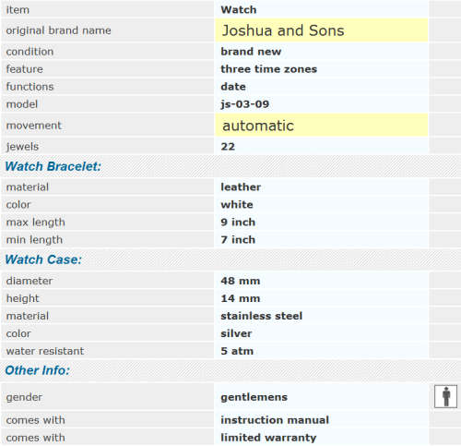Select the original brand name label
The height and width of the screenshot is (446, 461).
pos(58,30)
